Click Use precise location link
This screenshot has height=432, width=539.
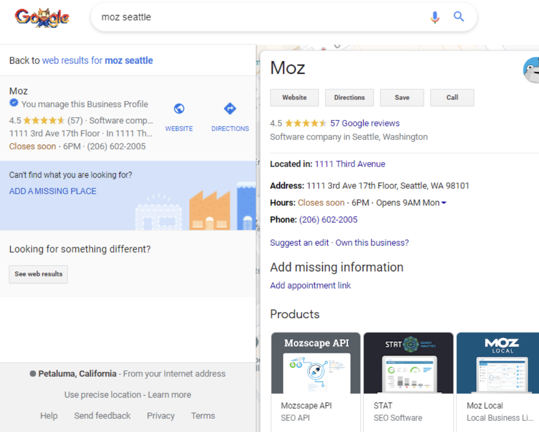(x=103, y=395)
